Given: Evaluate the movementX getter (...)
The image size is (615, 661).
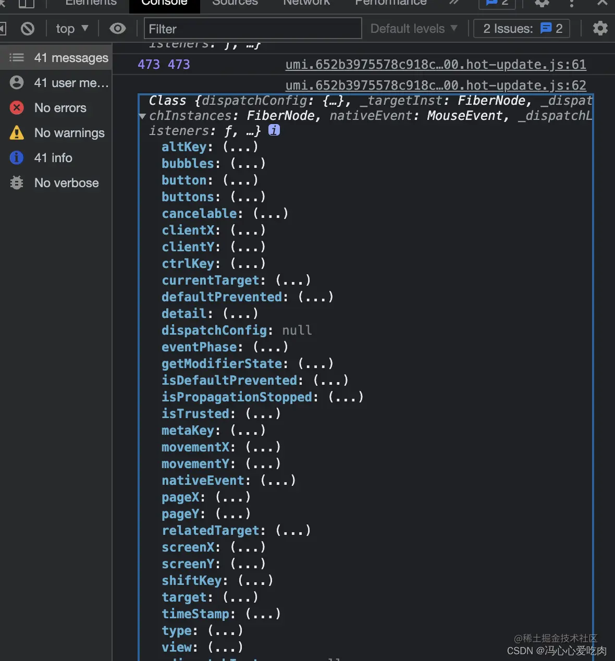Looking at the screenshot, I should coord(263,447).
